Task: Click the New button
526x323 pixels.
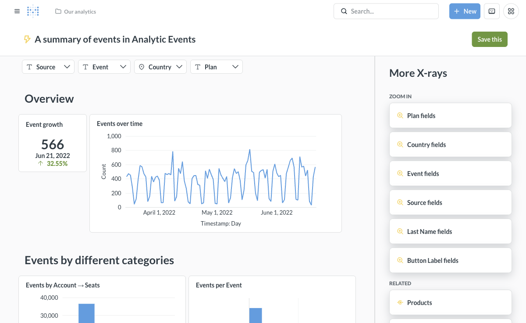Action: point(465,11)
